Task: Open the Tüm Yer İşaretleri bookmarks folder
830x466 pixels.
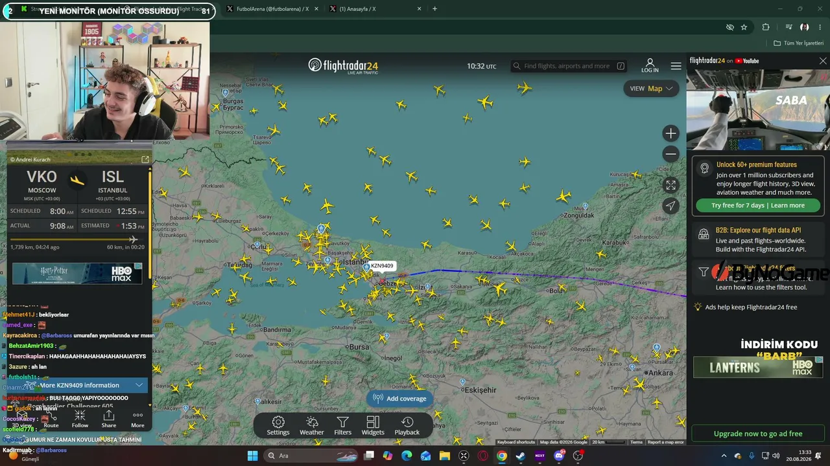Action: point(798,43)
